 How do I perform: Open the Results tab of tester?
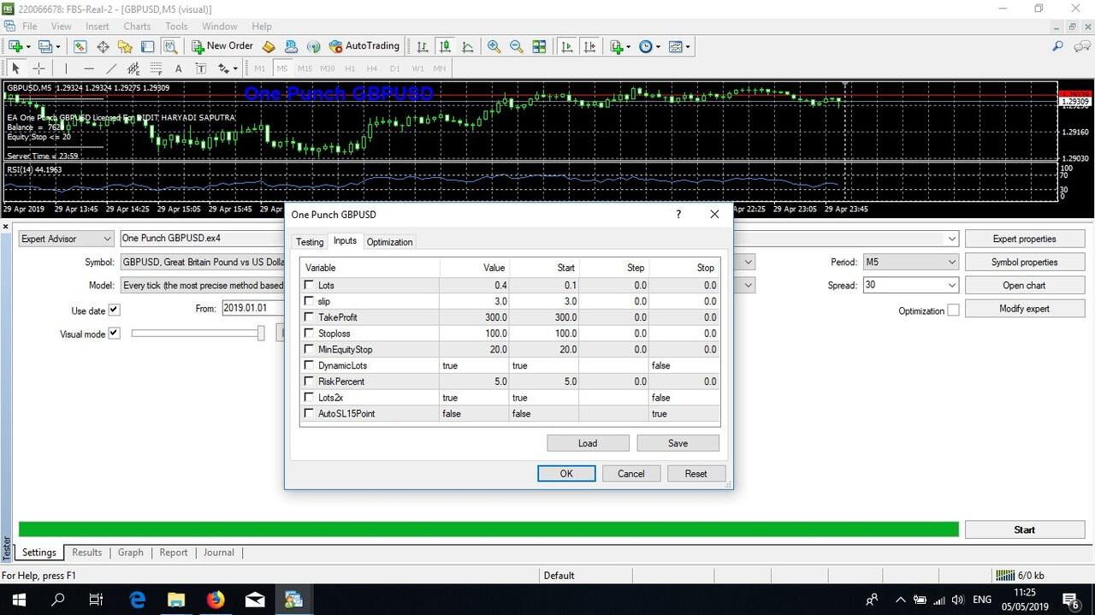click(x=86, y=553)
